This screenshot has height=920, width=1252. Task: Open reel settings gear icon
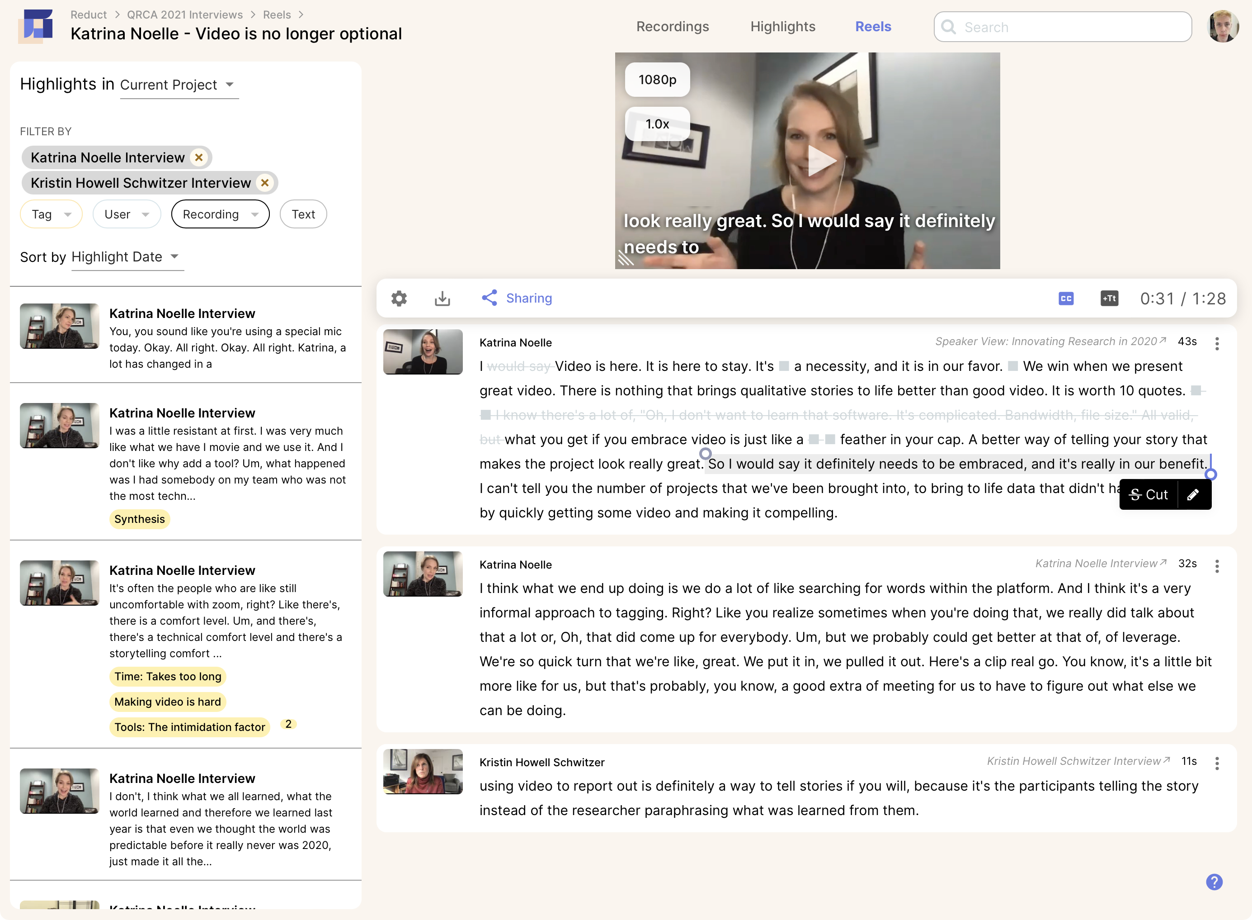coord(398,299)
